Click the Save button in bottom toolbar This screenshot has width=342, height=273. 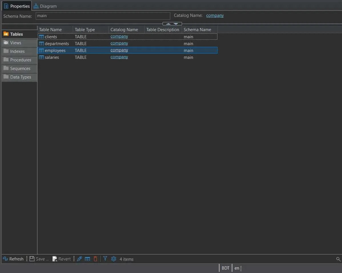click(39, 259)
